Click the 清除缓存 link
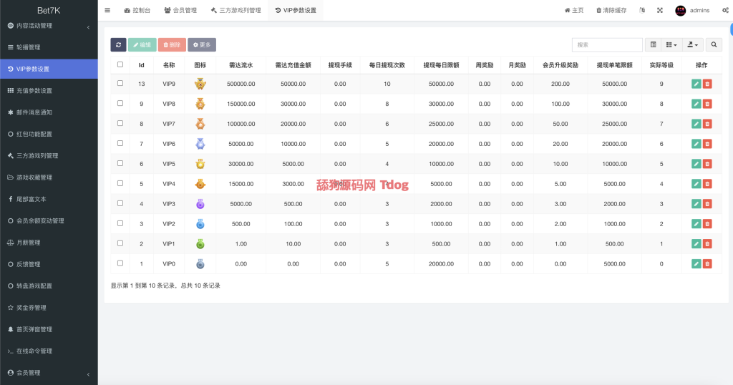Viewport: 733px width, 385px height. [611, 11]
